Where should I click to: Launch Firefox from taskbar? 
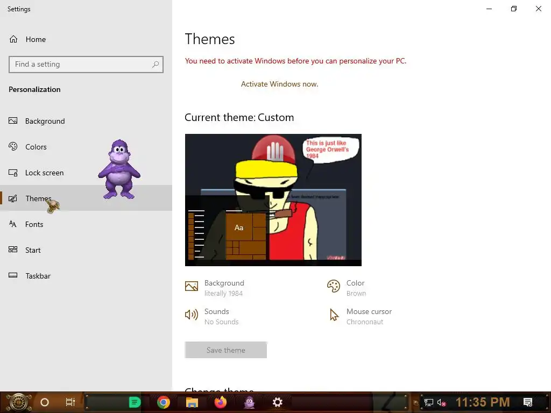coord(221,402)
